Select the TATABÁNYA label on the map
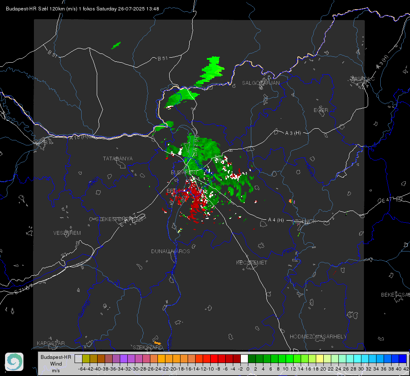 click(x=118, y=159)
